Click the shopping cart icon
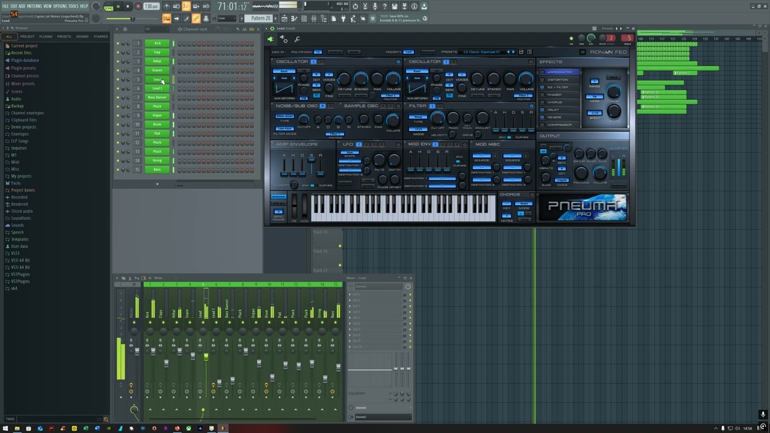Screen dimensions: 770x433 pyautogui.click(x=372, y=18)
